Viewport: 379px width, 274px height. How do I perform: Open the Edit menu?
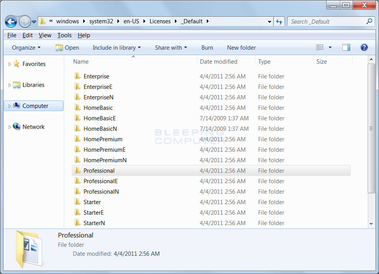pyautogui.click(x=28, y=35)
